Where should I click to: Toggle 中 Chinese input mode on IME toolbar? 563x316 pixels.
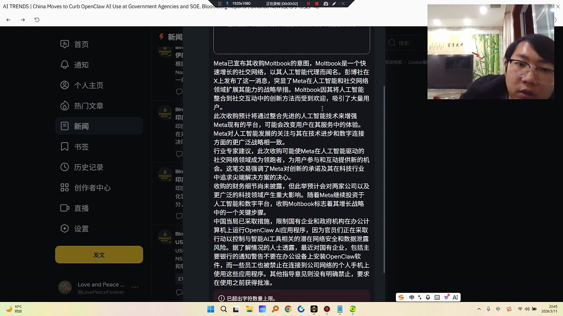(x=412, y=297)
